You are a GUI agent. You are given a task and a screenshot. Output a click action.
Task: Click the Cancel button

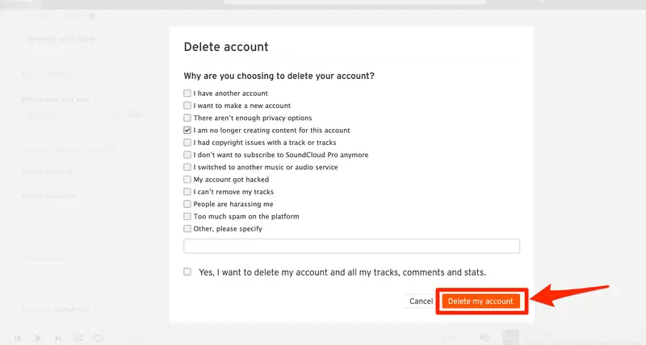[421, 301]
